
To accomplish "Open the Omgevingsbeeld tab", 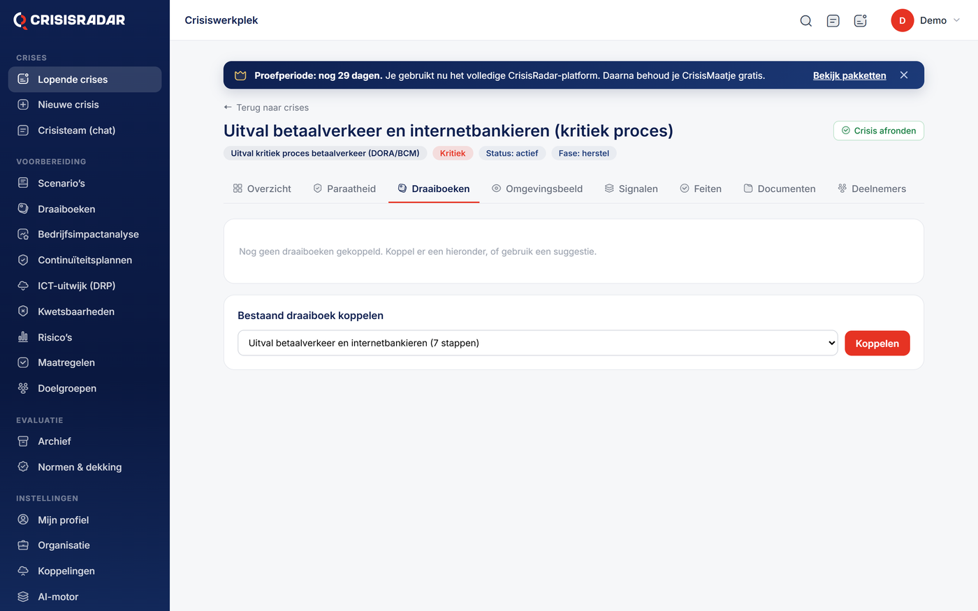I will [537, 189].
